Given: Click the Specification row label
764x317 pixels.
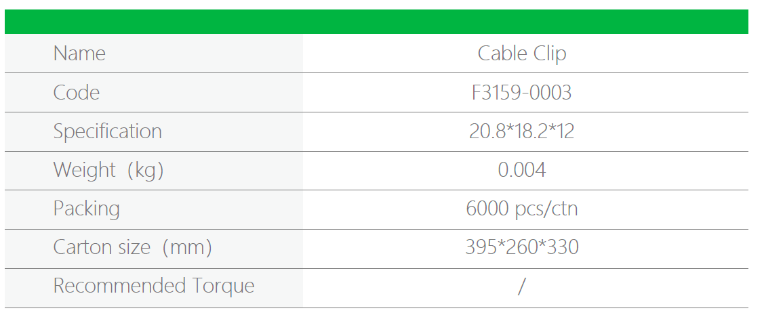Looking at the screenshot, I should click(x=107, y=131).
